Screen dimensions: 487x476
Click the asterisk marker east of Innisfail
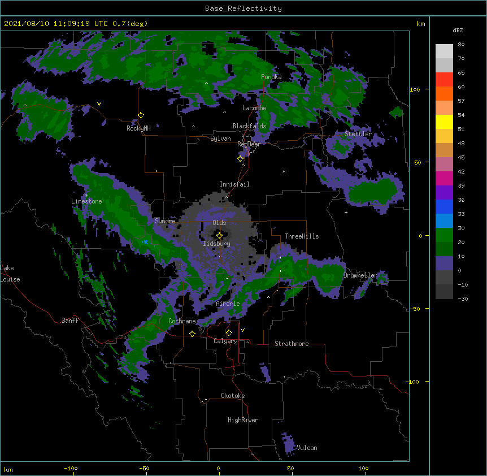[284, 171]
